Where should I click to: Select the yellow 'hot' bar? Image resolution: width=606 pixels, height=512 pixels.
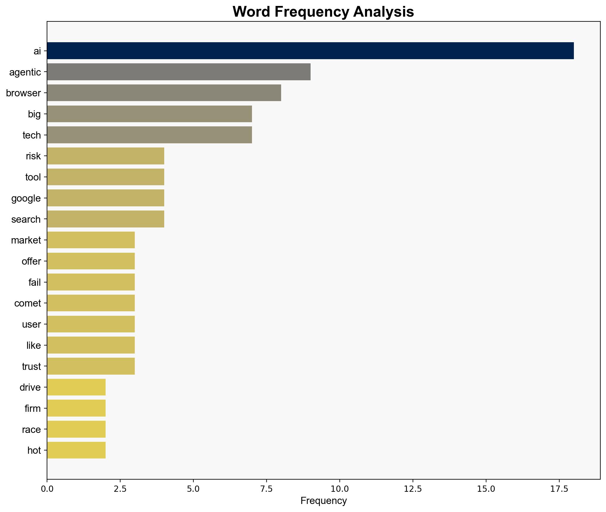(76, 450)
